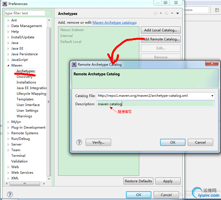Expand the Team preferences node
Image resolution: width=221 pixels, height=200 pixels.
(8, 150)
